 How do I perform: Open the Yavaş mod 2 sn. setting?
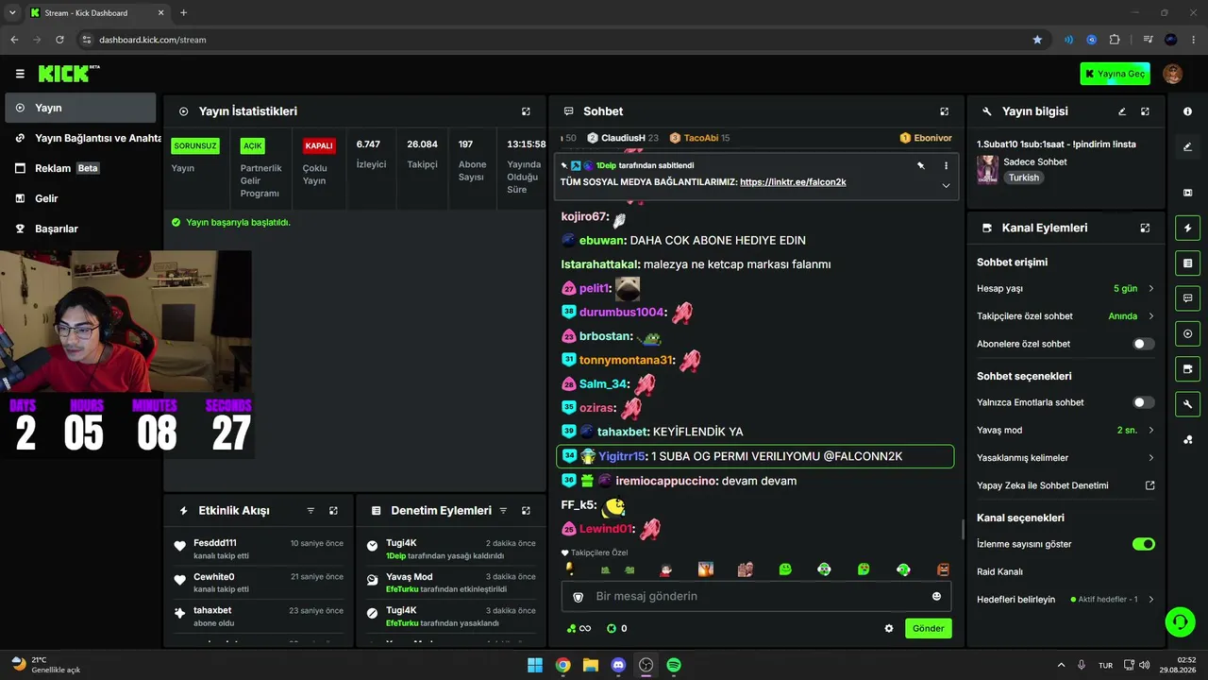point(1065,431)
